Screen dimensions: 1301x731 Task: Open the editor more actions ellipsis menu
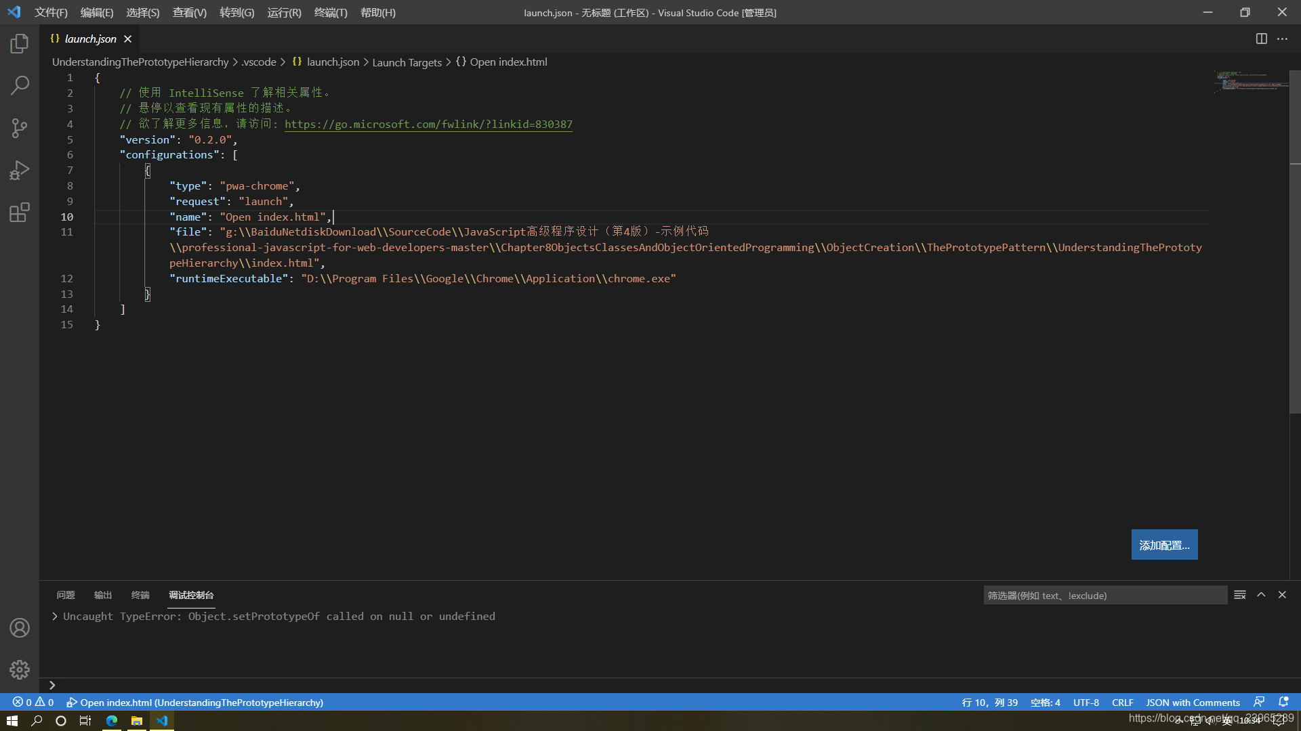point(1283,39)
